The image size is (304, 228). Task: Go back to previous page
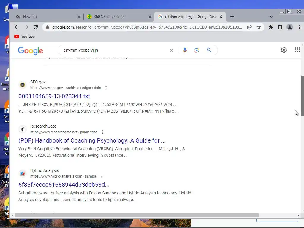coord(17,27)
